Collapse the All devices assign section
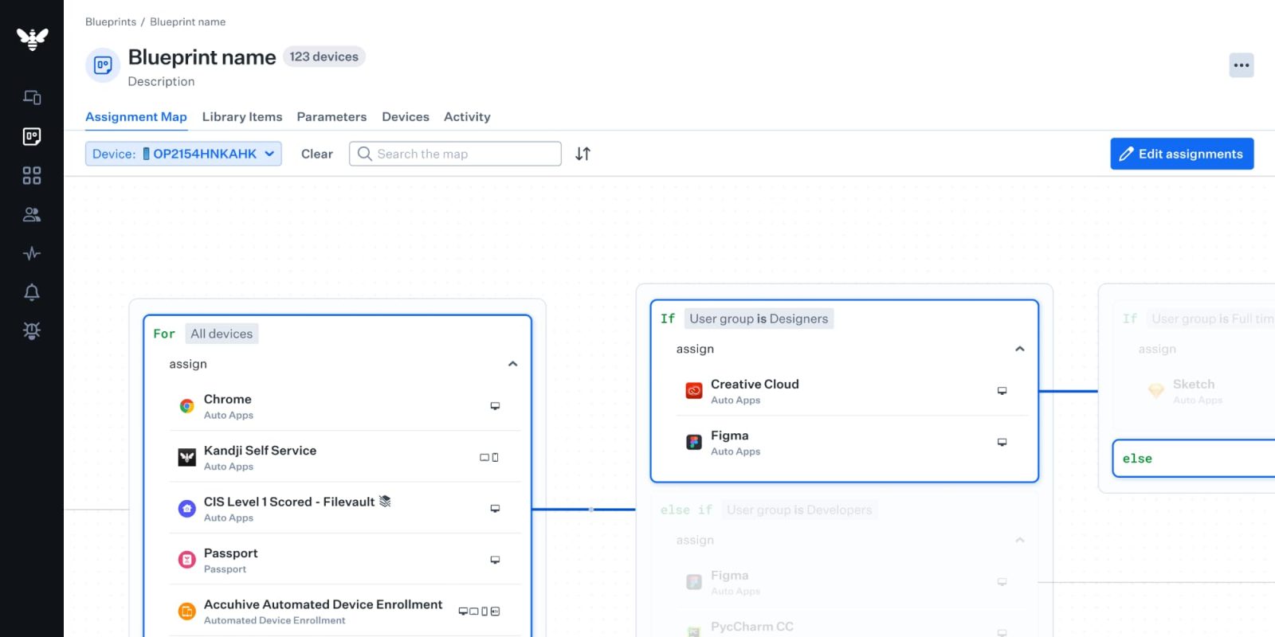This screenshot has height=637, width=1275. [x=512, y=364]
